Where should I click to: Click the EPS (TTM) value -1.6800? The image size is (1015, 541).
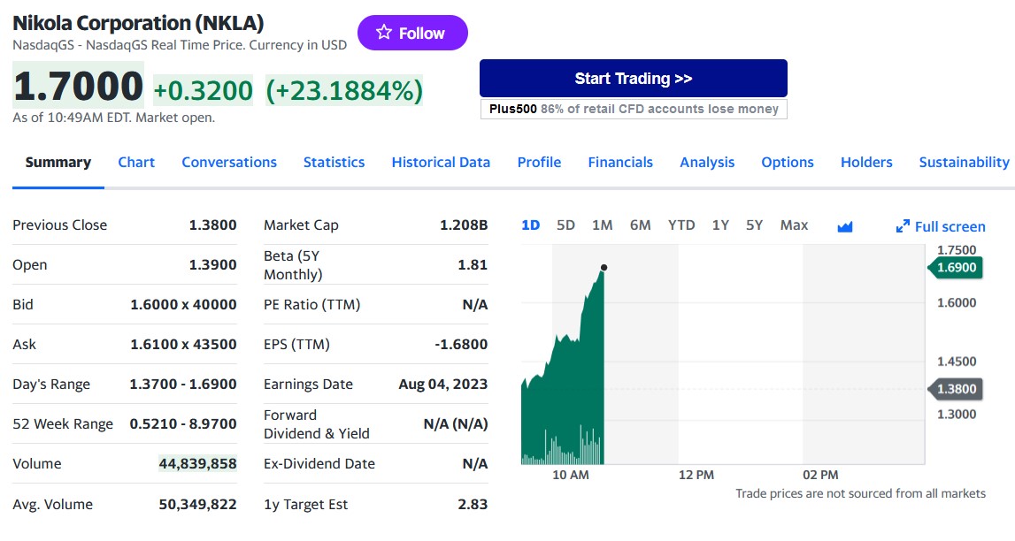[x=461, y=345]
